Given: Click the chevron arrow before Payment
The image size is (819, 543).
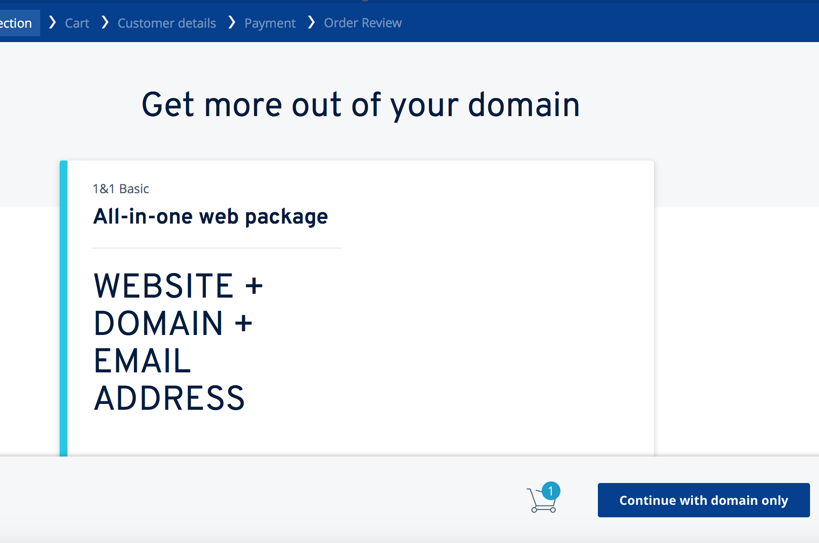Looking at the screenshot, I should 232,23.
